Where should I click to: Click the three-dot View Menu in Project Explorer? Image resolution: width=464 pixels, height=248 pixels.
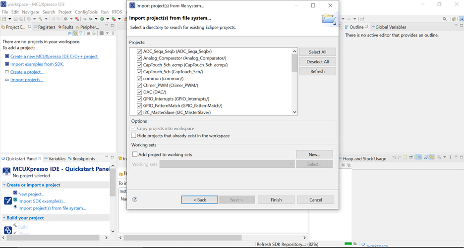click(x=113, y=33)
